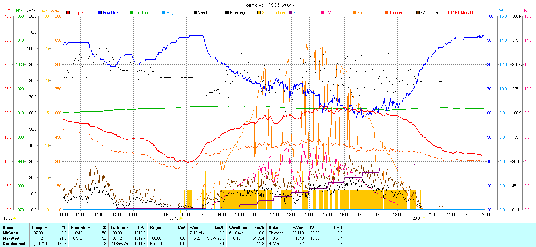The height and width of the screenshot is (247, 536).
Task: Click the purple ET legend square
Action: pos(291,13)
